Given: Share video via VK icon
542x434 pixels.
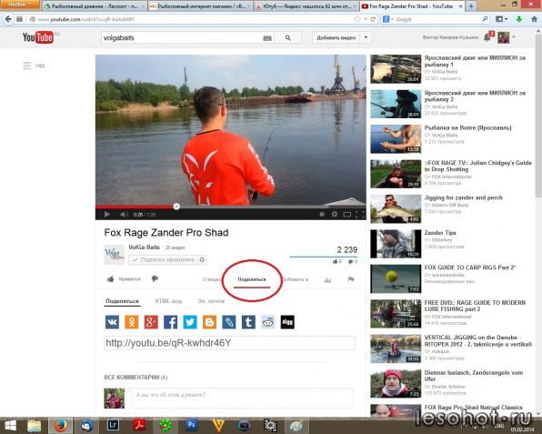Looking at the screenshot, I should tap(112, 322).
